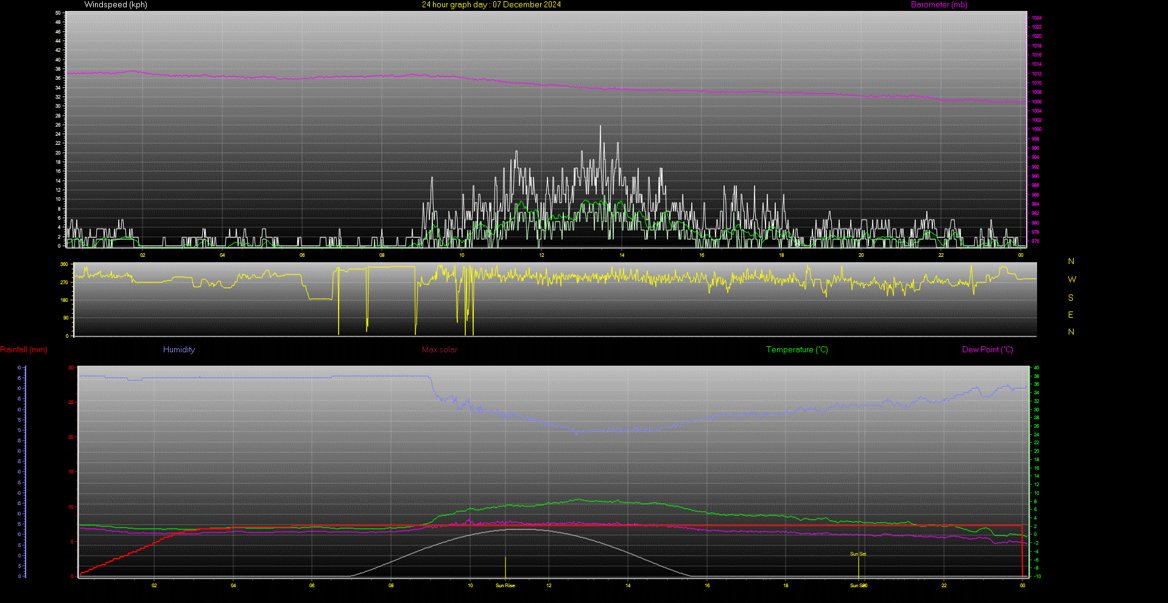Click the 'Dew Point (°C)' legend label
The image size is (1168, 603).
click(988, 350)
